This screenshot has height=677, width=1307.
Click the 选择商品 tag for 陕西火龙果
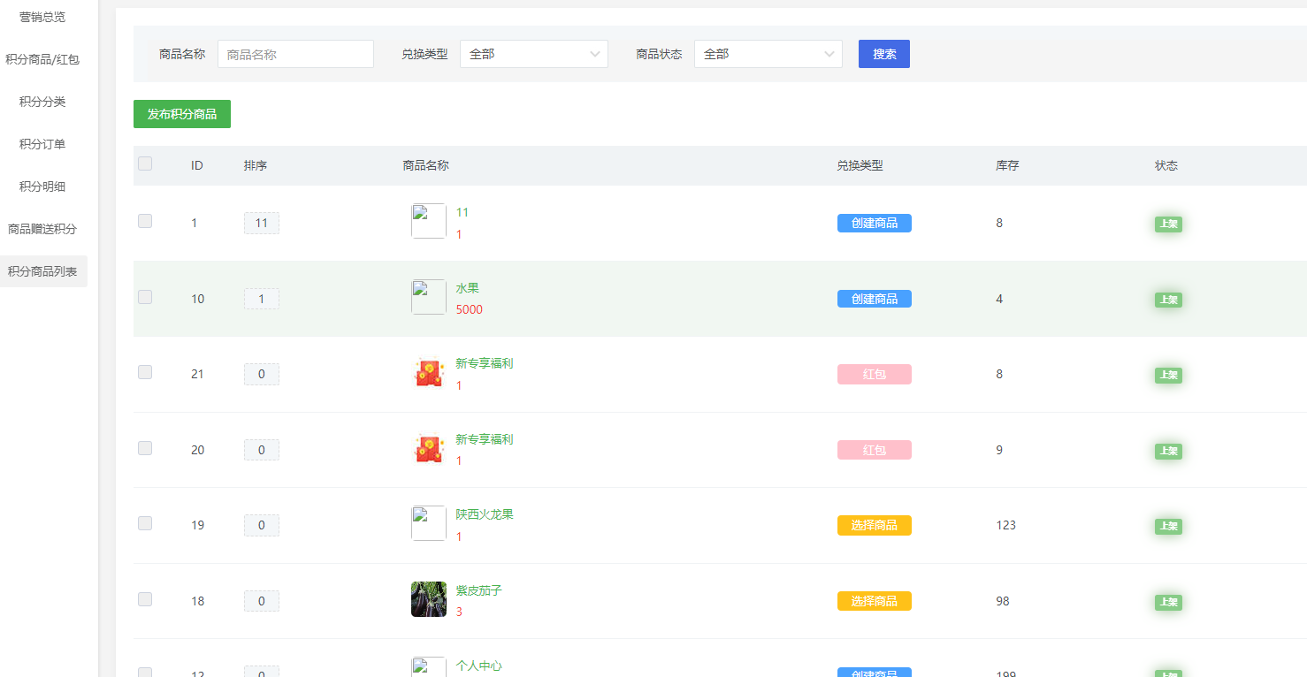click(x=874, y=525)
